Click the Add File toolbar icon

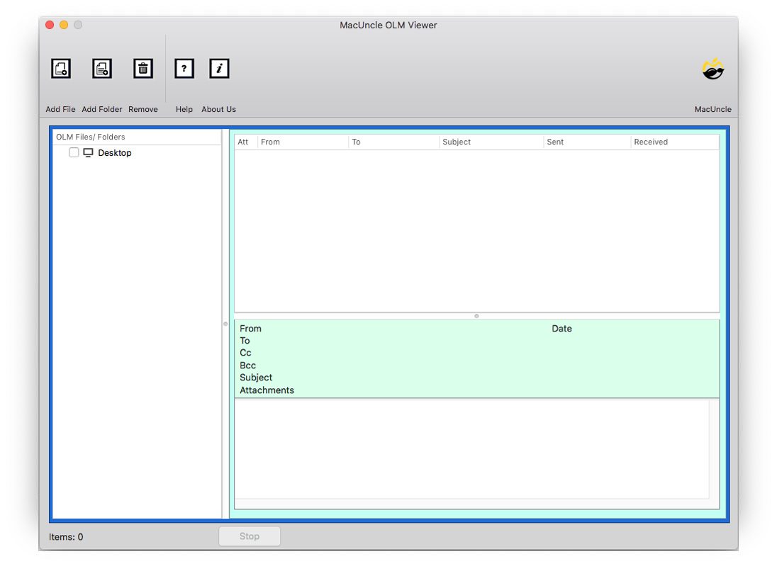[60, 68]
